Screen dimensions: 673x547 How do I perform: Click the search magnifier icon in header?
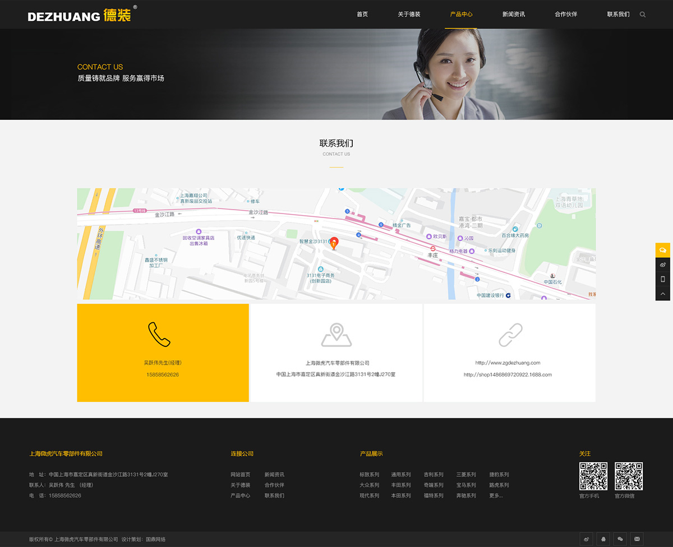coord(643,15)
